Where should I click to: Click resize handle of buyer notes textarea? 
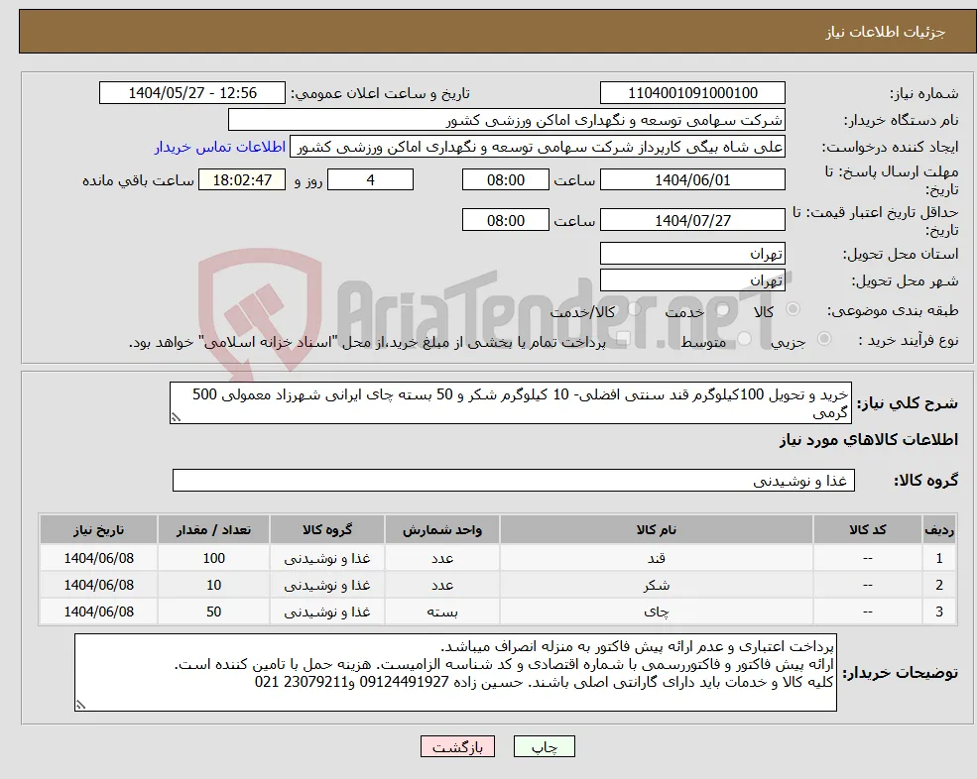(80, 705)
